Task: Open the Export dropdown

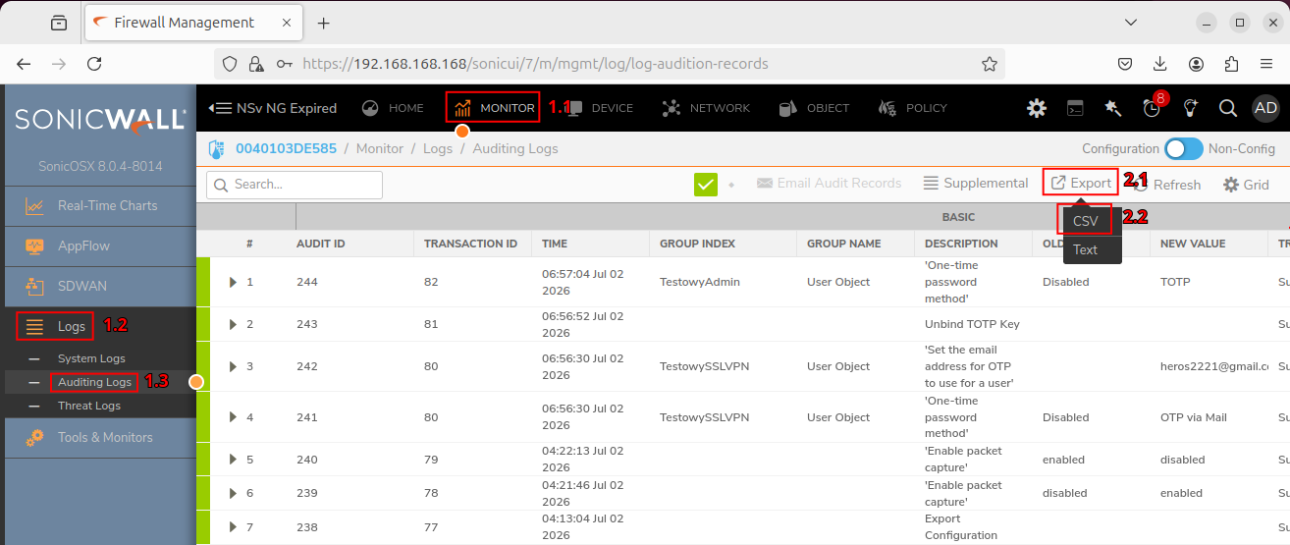Action: click(x=1081, y=184)
